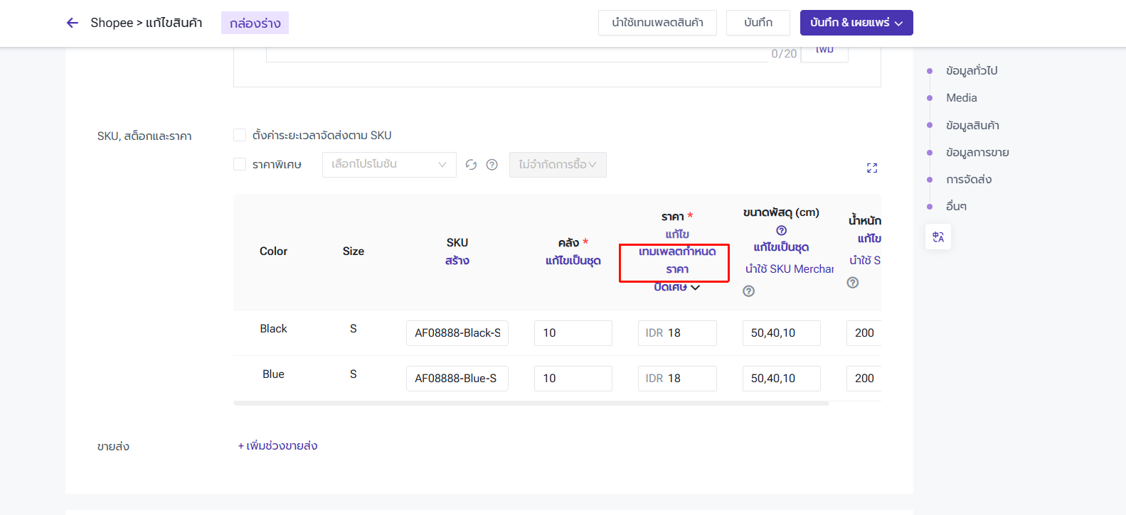Click the บันทึก save button
Viewport: 1126px width, 515px height.
[x=758, y=23]
